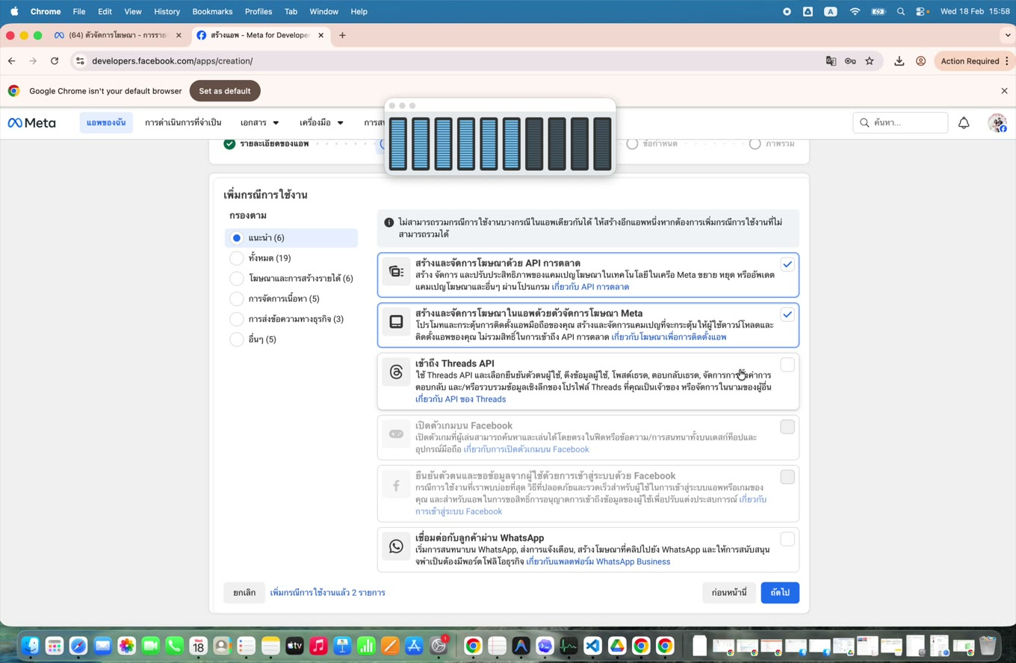The height and width of the screenshot is (663, 1016).
Task: Bookmark this page with the star icon
Action: click(x=870, y=61)
